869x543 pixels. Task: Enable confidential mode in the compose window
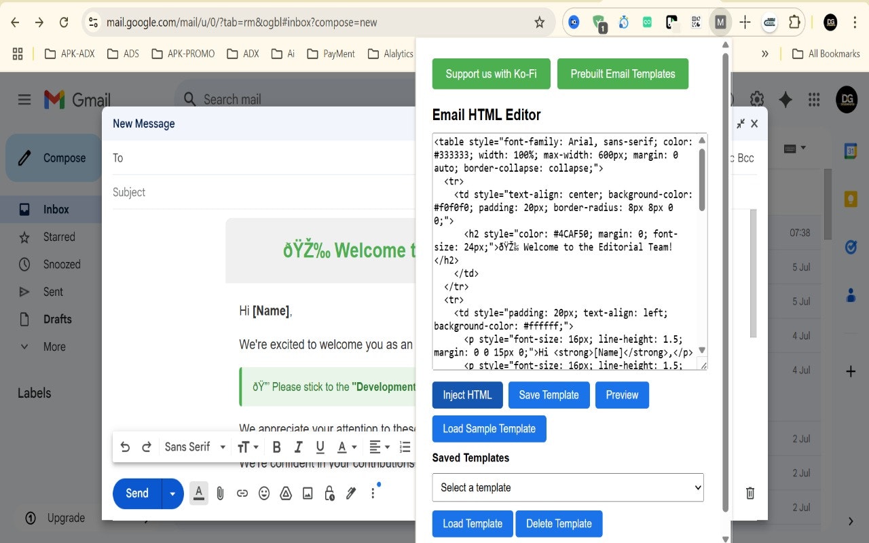[x=329, y=493]
